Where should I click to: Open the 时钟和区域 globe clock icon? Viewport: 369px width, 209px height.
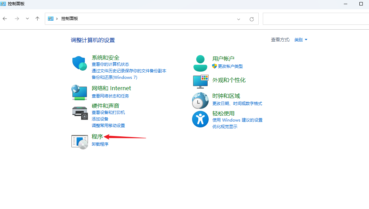pos(200,101)
